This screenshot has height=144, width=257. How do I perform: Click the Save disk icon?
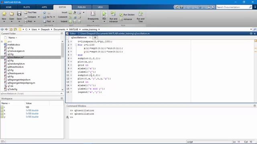pyautogui.click(x=19, y=14)
